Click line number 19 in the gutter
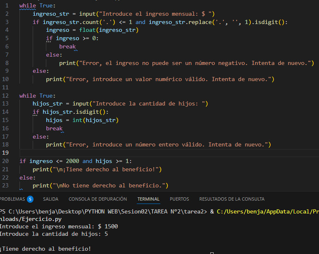 coord(5,153)
